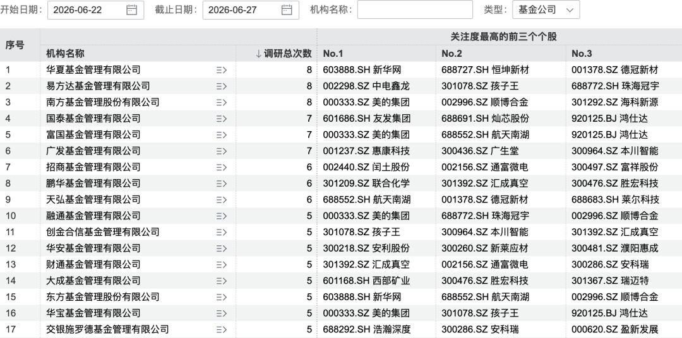The image size is (682, 338).
Task: Click the detail list icon for 财通基金管理有限公司
Action: 222,265
